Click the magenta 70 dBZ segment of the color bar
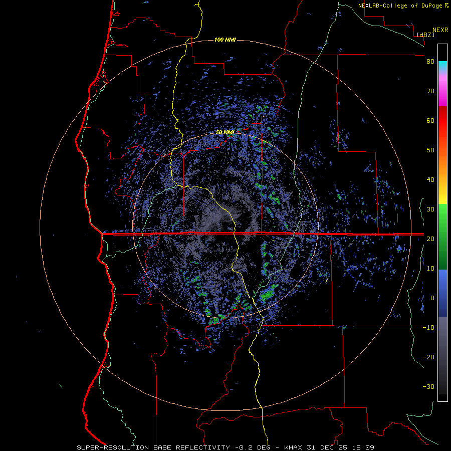 tap(442, 92)
